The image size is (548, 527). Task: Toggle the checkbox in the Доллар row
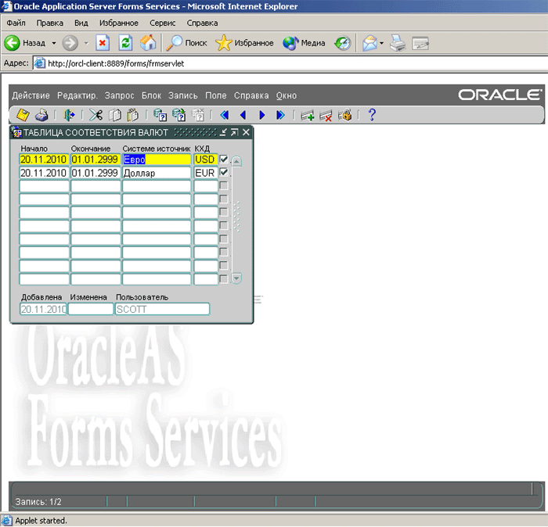(224, 173)
